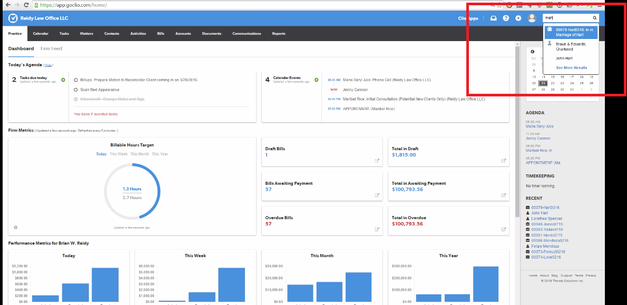Check off the Billups Motion to Reconsider task

[75, 81]
